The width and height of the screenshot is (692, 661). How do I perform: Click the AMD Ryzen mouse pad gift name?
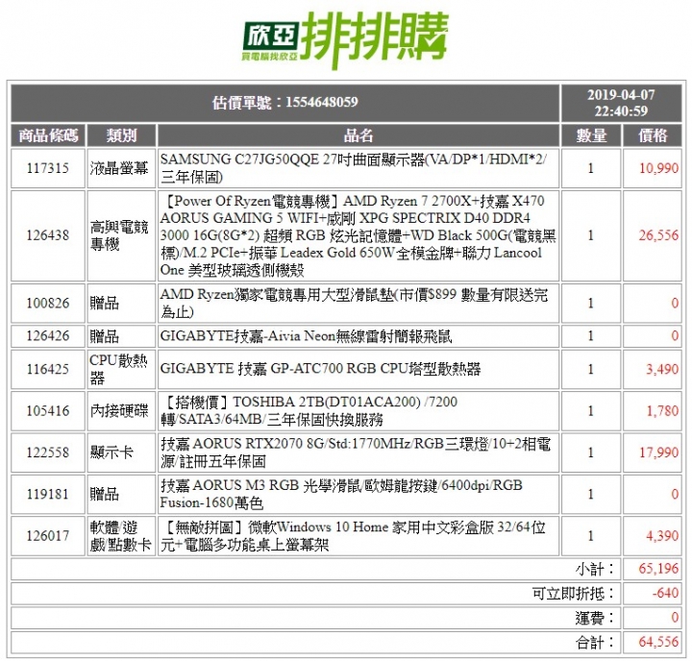[354, 304]
